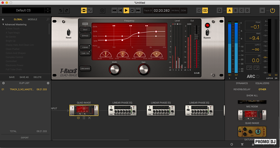The height and width of the screenshot is (148, 280).
Task: Click the redo arrow in the toolbar
Action: [x=67, y=11]
